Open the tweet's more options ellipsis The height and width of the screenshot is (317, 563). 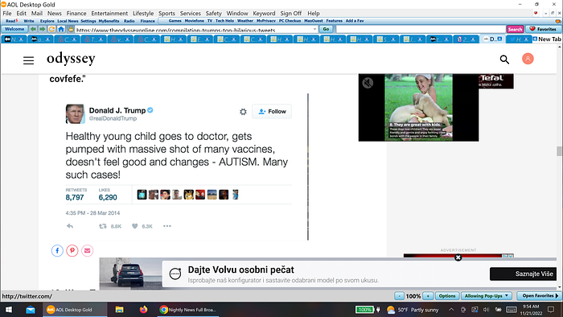[167, 226]
